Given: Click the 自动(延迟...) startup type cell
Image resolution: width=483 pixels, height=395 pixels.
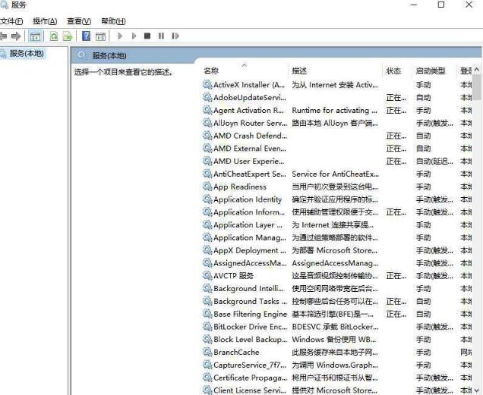Looking at the screenshot, I should click(434, 161).
